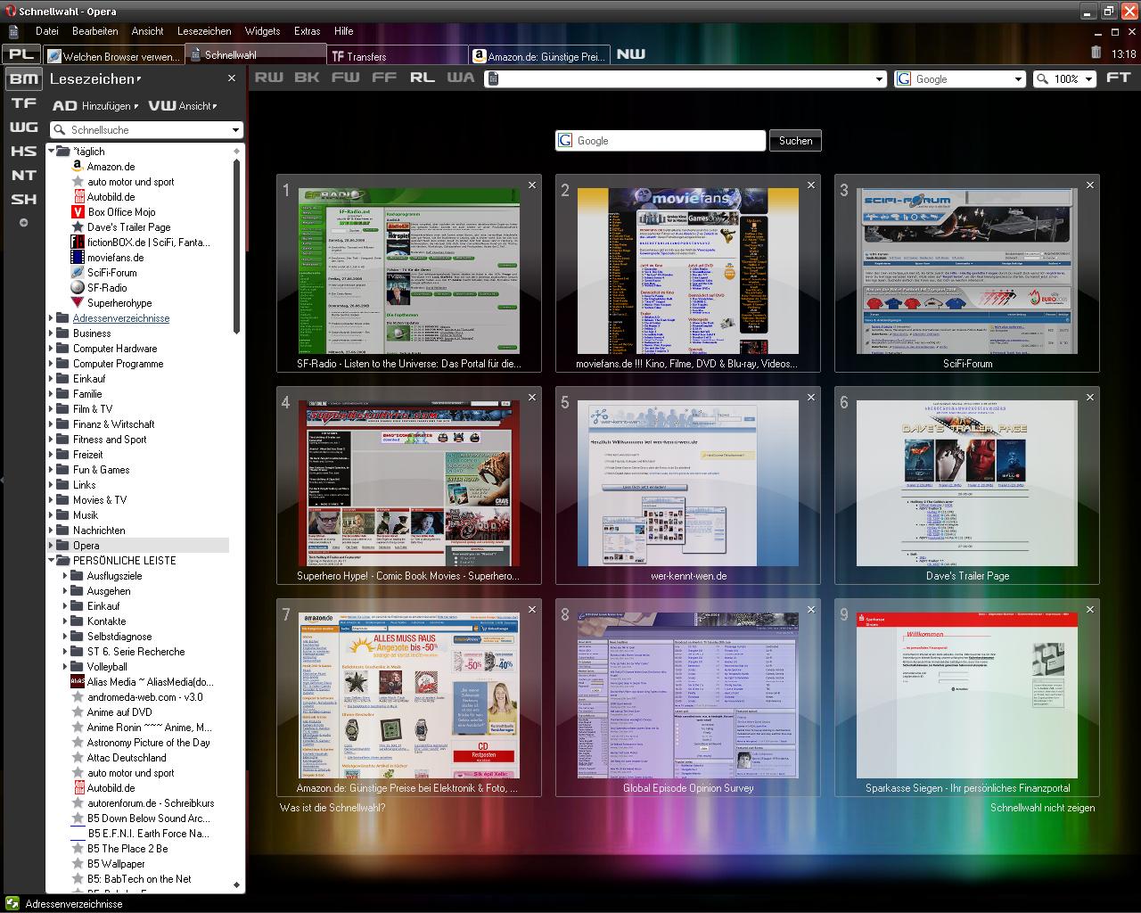
Task: Click the 'Schnellwahl nicht zeigen' link
Action: (1042, 808)
